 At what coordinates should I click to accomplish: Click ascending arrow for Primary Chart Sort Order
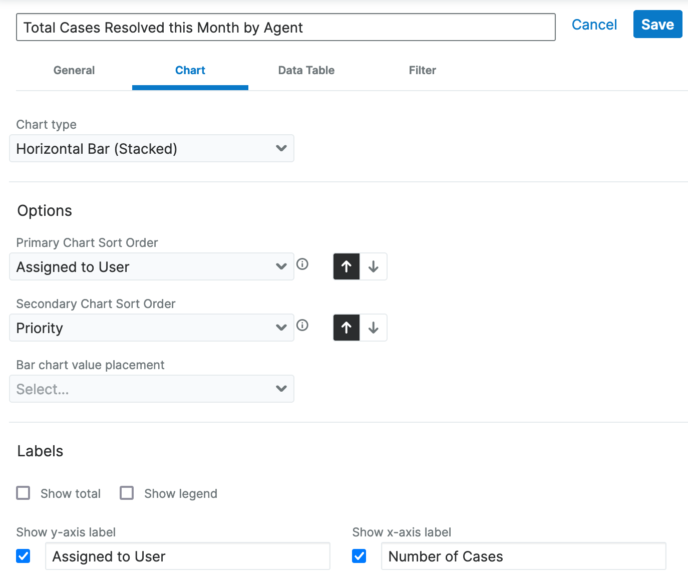[x=347, y=266]
